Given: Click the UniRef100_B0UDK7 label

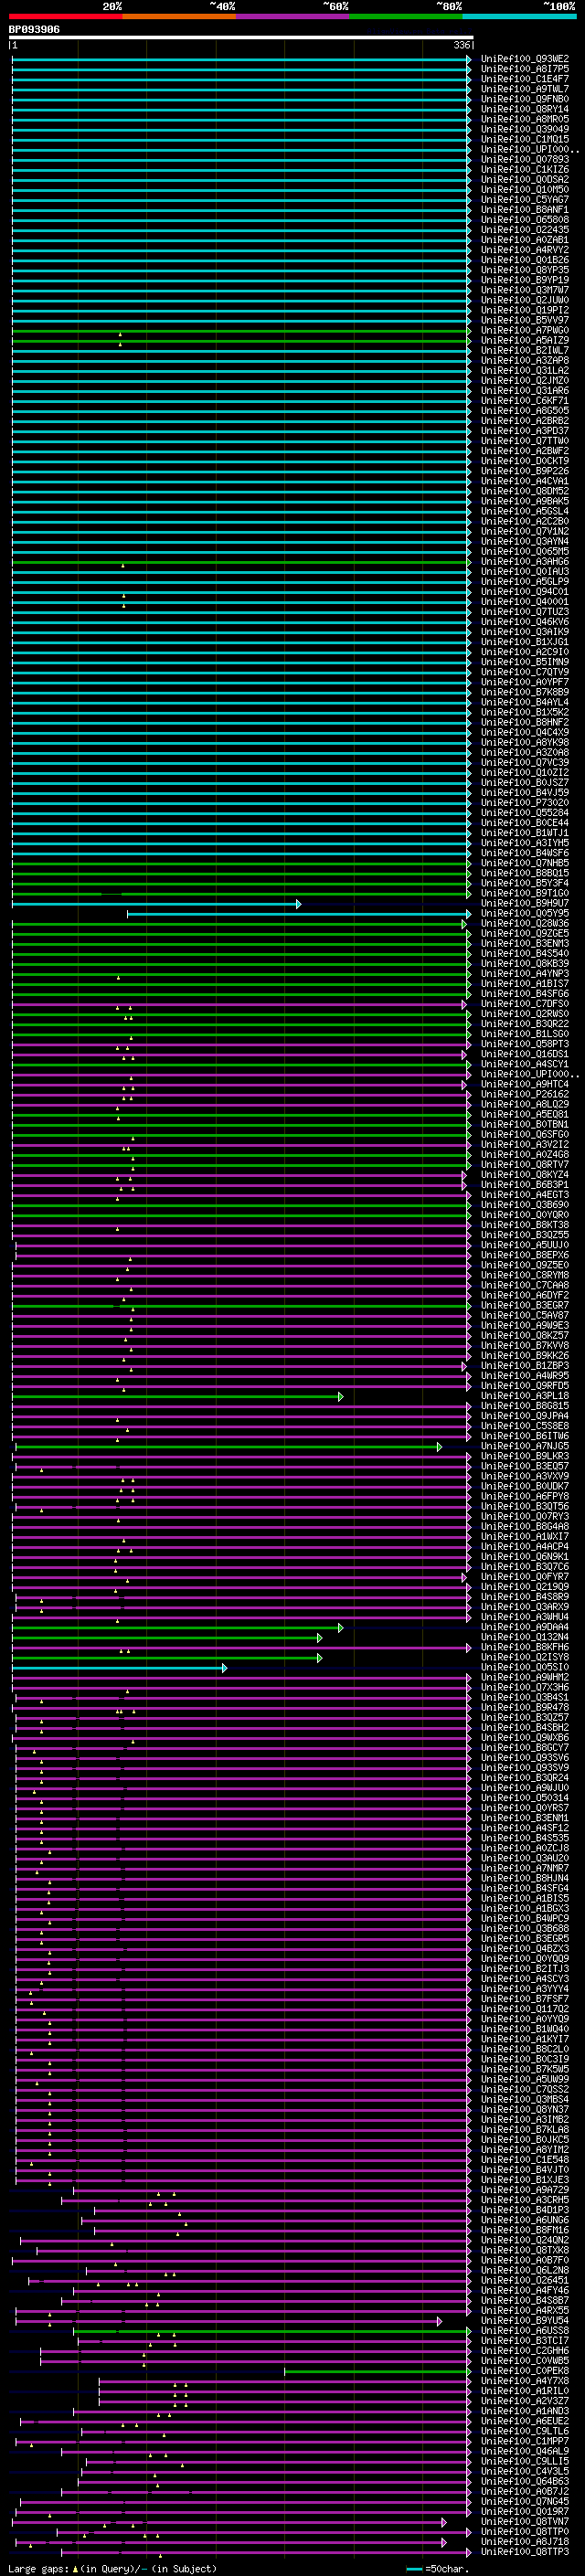Looking at the screenshot, I should (525, 1487).
